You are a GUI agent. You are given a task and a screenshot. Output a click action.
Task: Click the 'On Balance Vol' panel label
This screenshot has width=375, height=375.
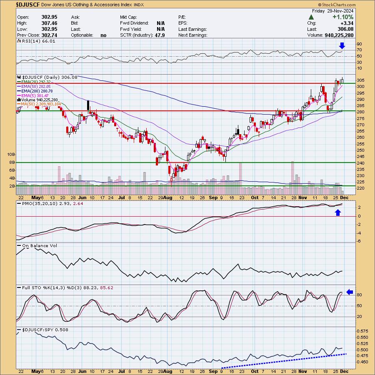37,245
